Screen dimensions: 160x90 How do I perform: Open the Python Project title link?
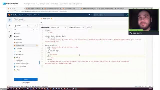pyautogui.click(x=18, y=19)
